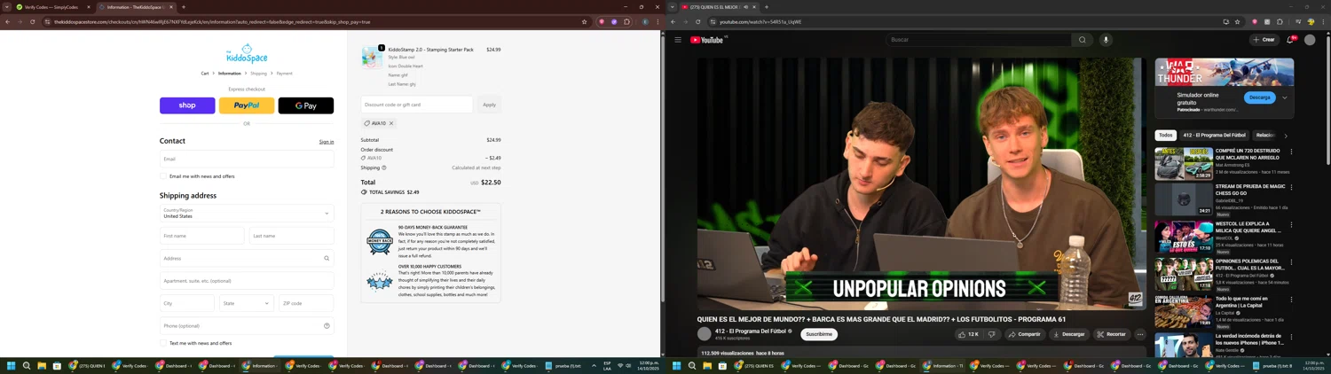This screenshot has width=1331, height=374.
Task: Open YouTube hamburger guide menu
Action: point(678,40)
